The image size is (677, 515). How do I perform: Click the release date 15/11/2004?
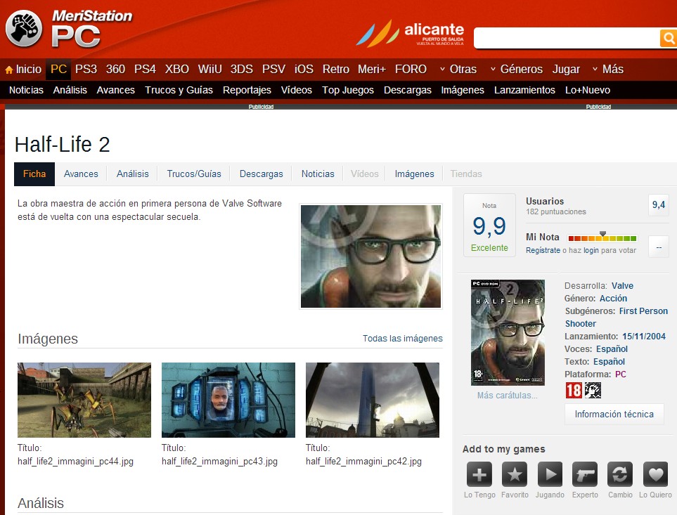(644, 336)
